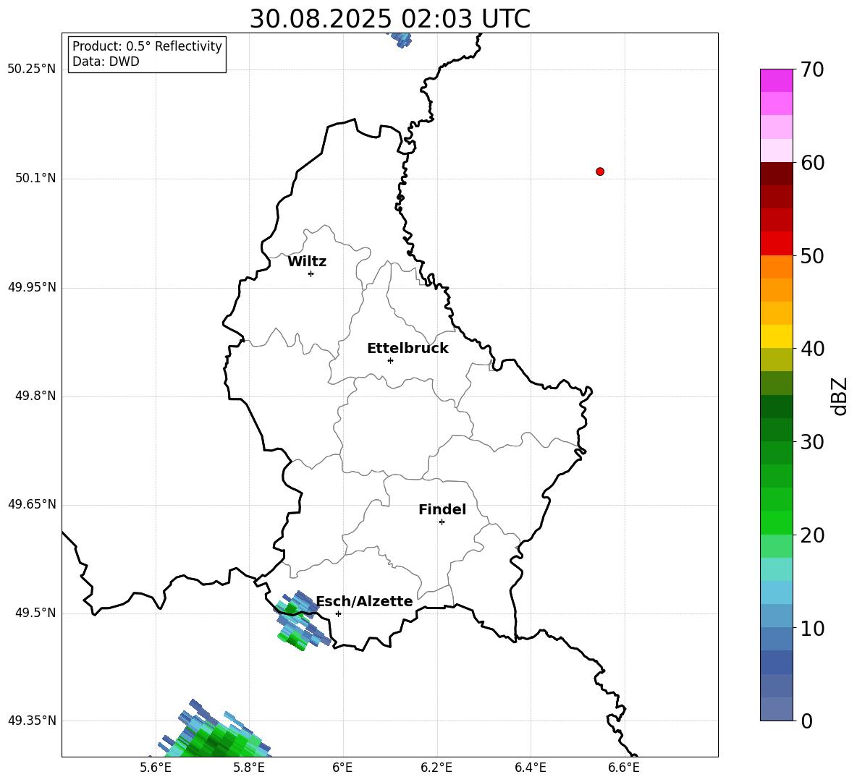This screenshot has height=782, width=857.
Task: Click the 50.1°N latitude label
Action: (35, 178)
